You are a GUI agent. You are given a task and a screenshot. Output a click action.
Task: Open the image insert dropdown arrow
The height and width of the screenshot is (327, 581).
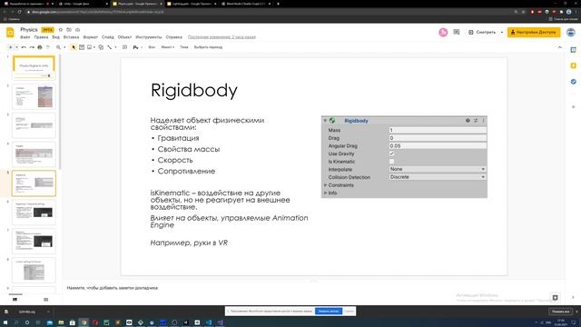point(94,47)
